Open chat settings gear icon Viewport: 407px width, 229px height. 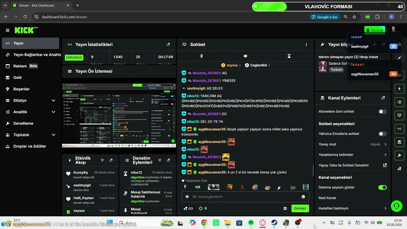tap(285, 208)
